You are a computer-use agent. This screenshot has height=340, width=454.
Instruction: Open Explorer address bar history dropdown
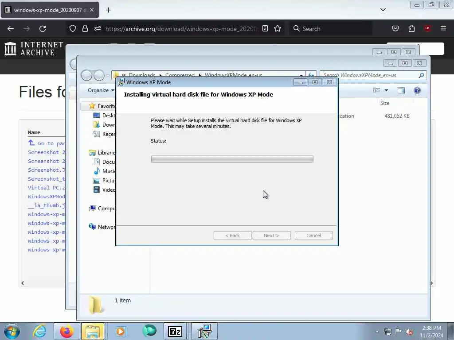point(301,75)
